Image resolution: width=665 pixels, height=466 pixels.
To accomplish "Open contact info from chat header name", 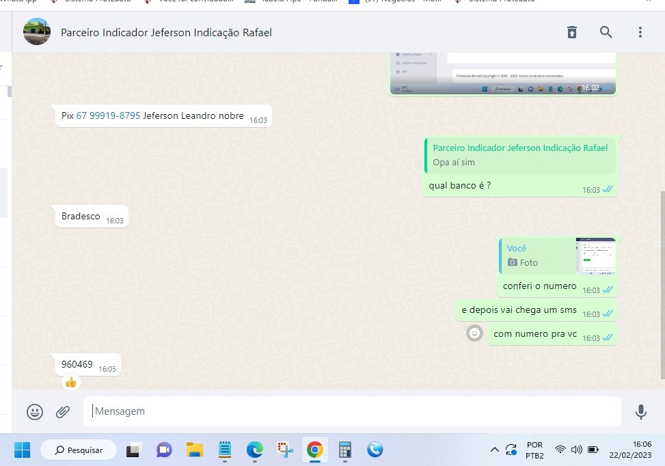I will pyautogui.click(x=166, y=32).
